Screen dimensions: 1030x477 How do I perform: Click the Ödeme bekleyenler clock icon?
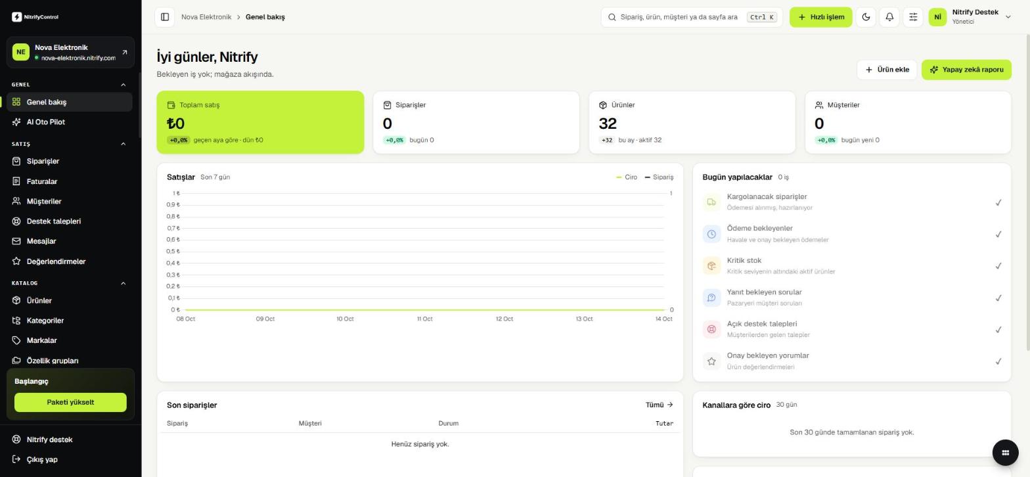[711, 234]
